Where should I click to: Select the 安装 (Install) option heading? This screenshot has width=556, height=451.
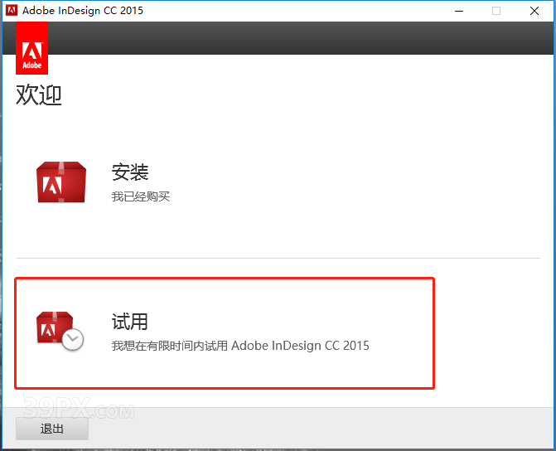(x=130, y=172)
